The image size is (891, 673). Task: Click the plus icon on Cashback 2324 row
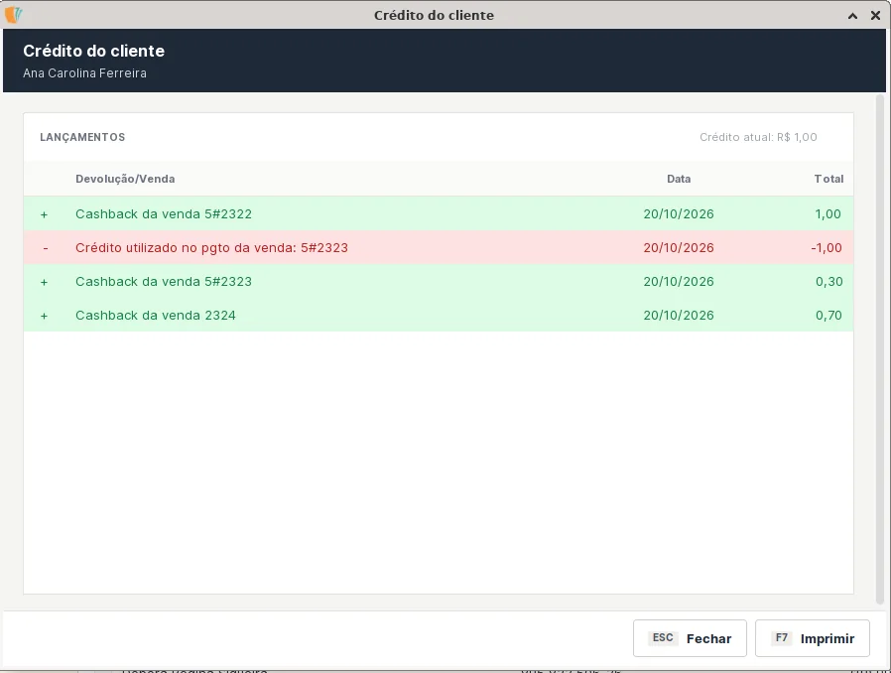[45, 316]
